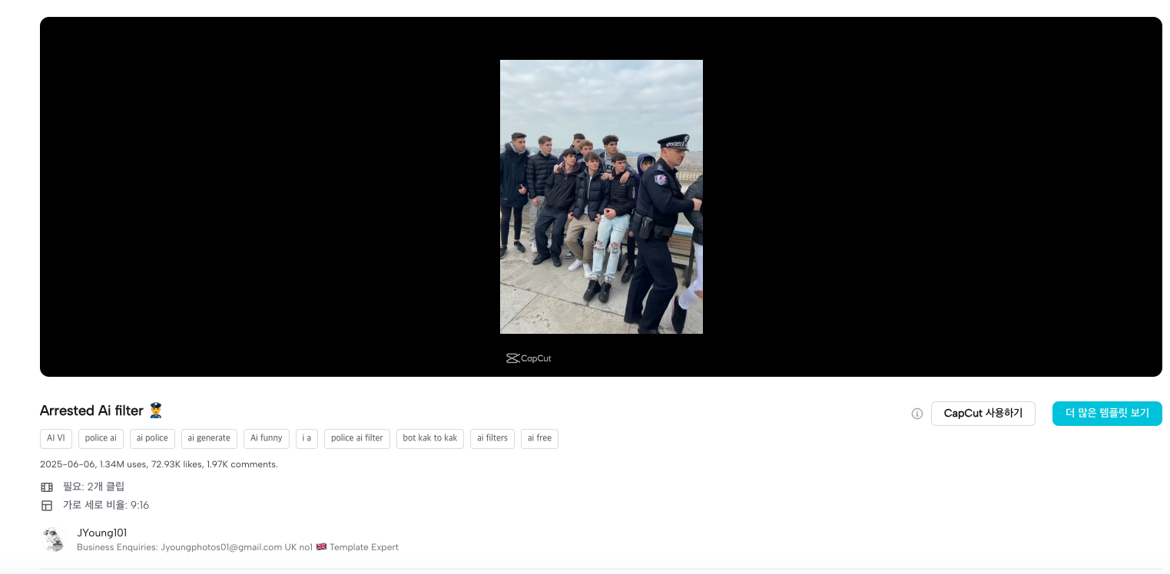This screenshot has width=1170, height=574.
Task: Click the '필요: 2개 클립' text
Action: (94, 487)
